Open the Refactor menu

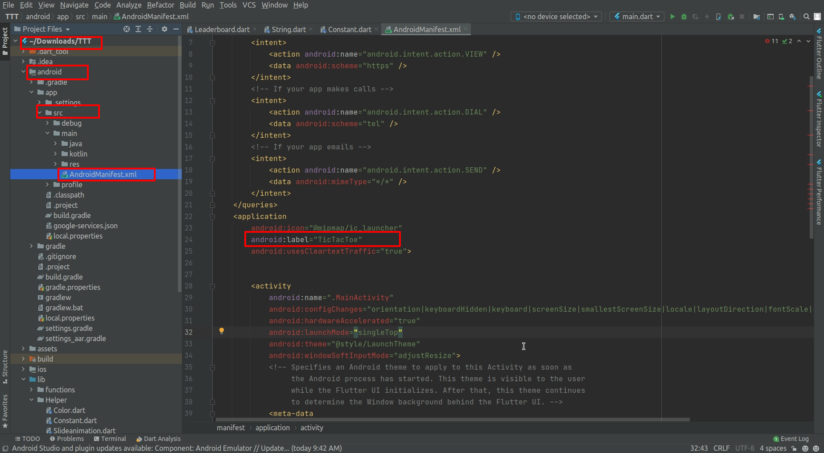tap(161, 5)
